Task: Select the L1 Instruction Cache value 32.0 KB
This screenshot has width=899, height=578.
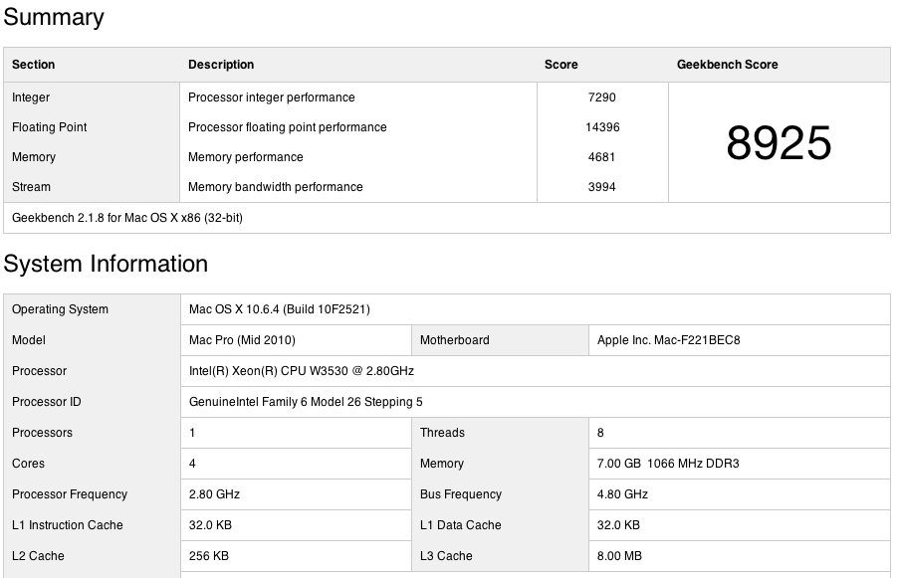Action: 210,525
